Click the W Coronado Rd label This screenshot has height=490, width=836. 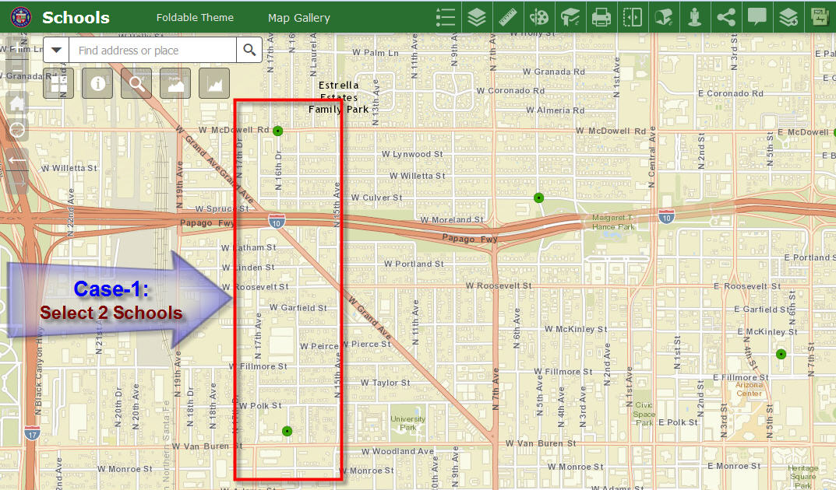[x=510, y=90]
